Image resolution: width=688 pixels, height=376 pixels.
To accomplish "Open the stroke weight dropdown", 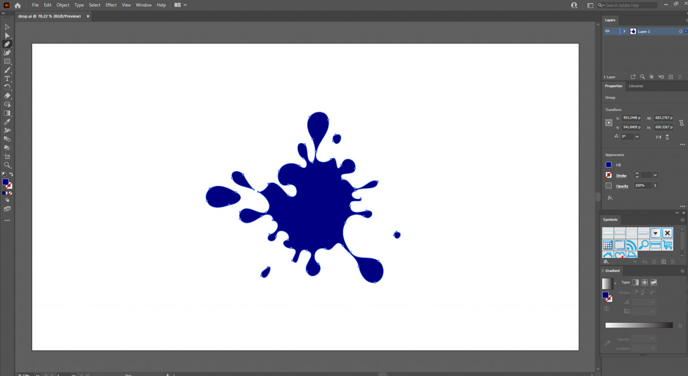I will [655, 175].
